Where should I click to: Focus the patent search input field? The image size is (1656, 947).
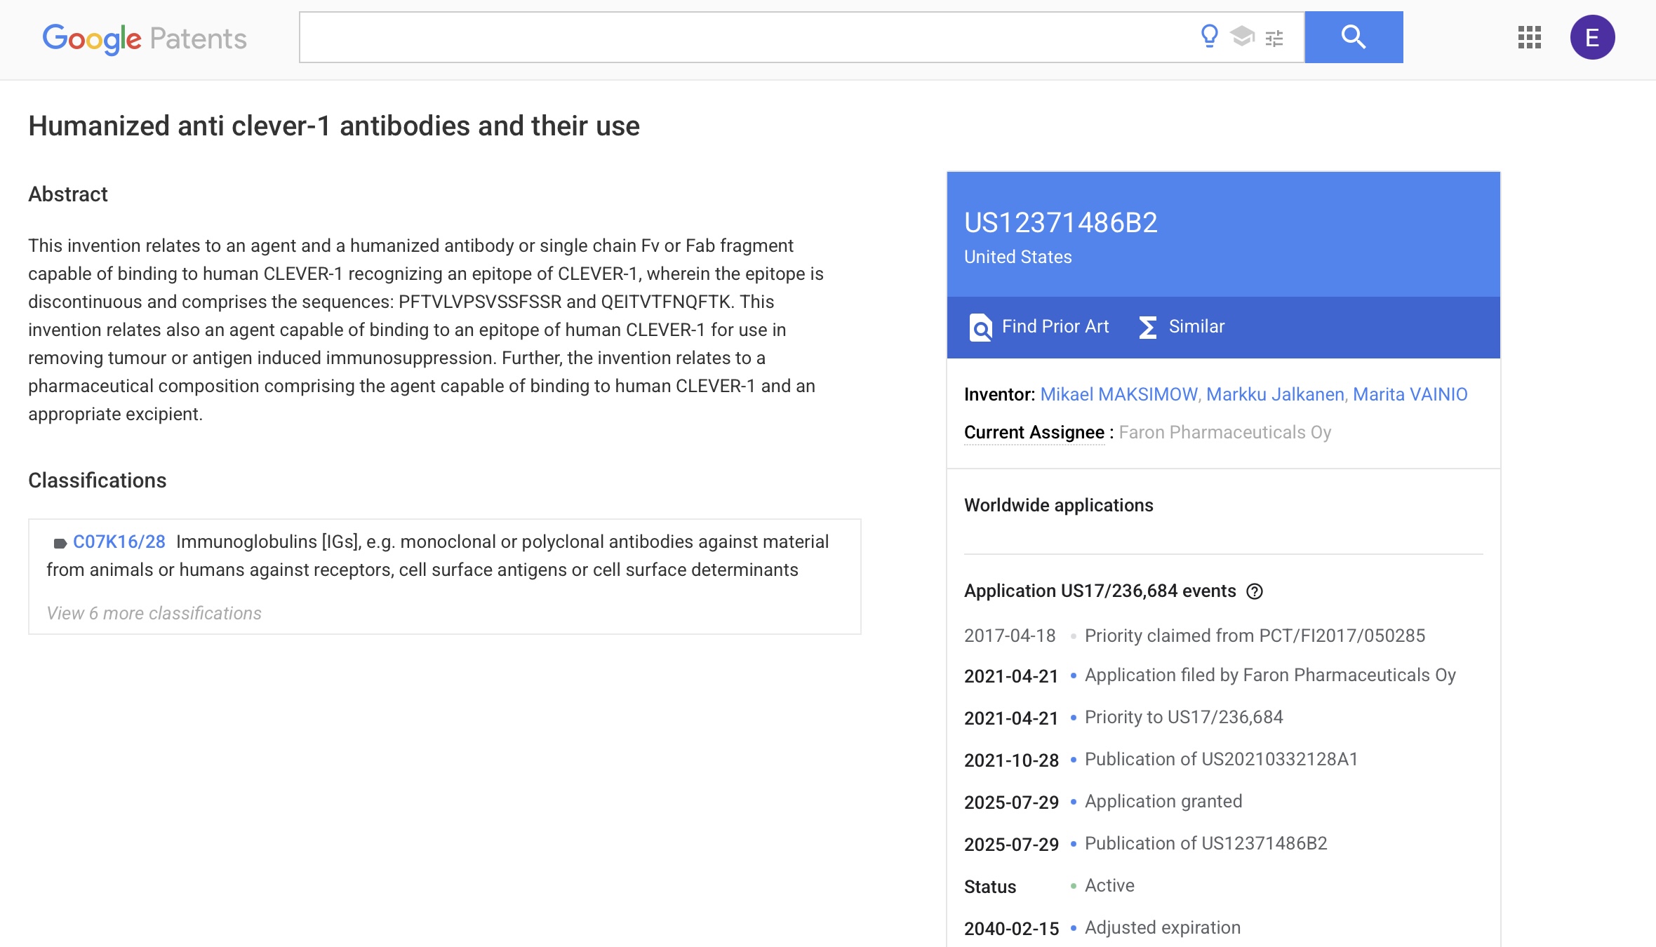[x=747, y=37]
